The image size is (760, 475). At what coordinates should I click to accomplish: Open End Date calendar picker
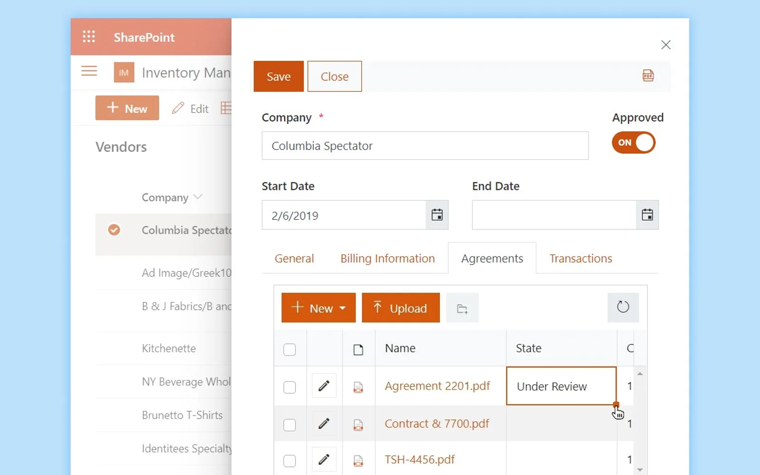click(x=647, y=215)
